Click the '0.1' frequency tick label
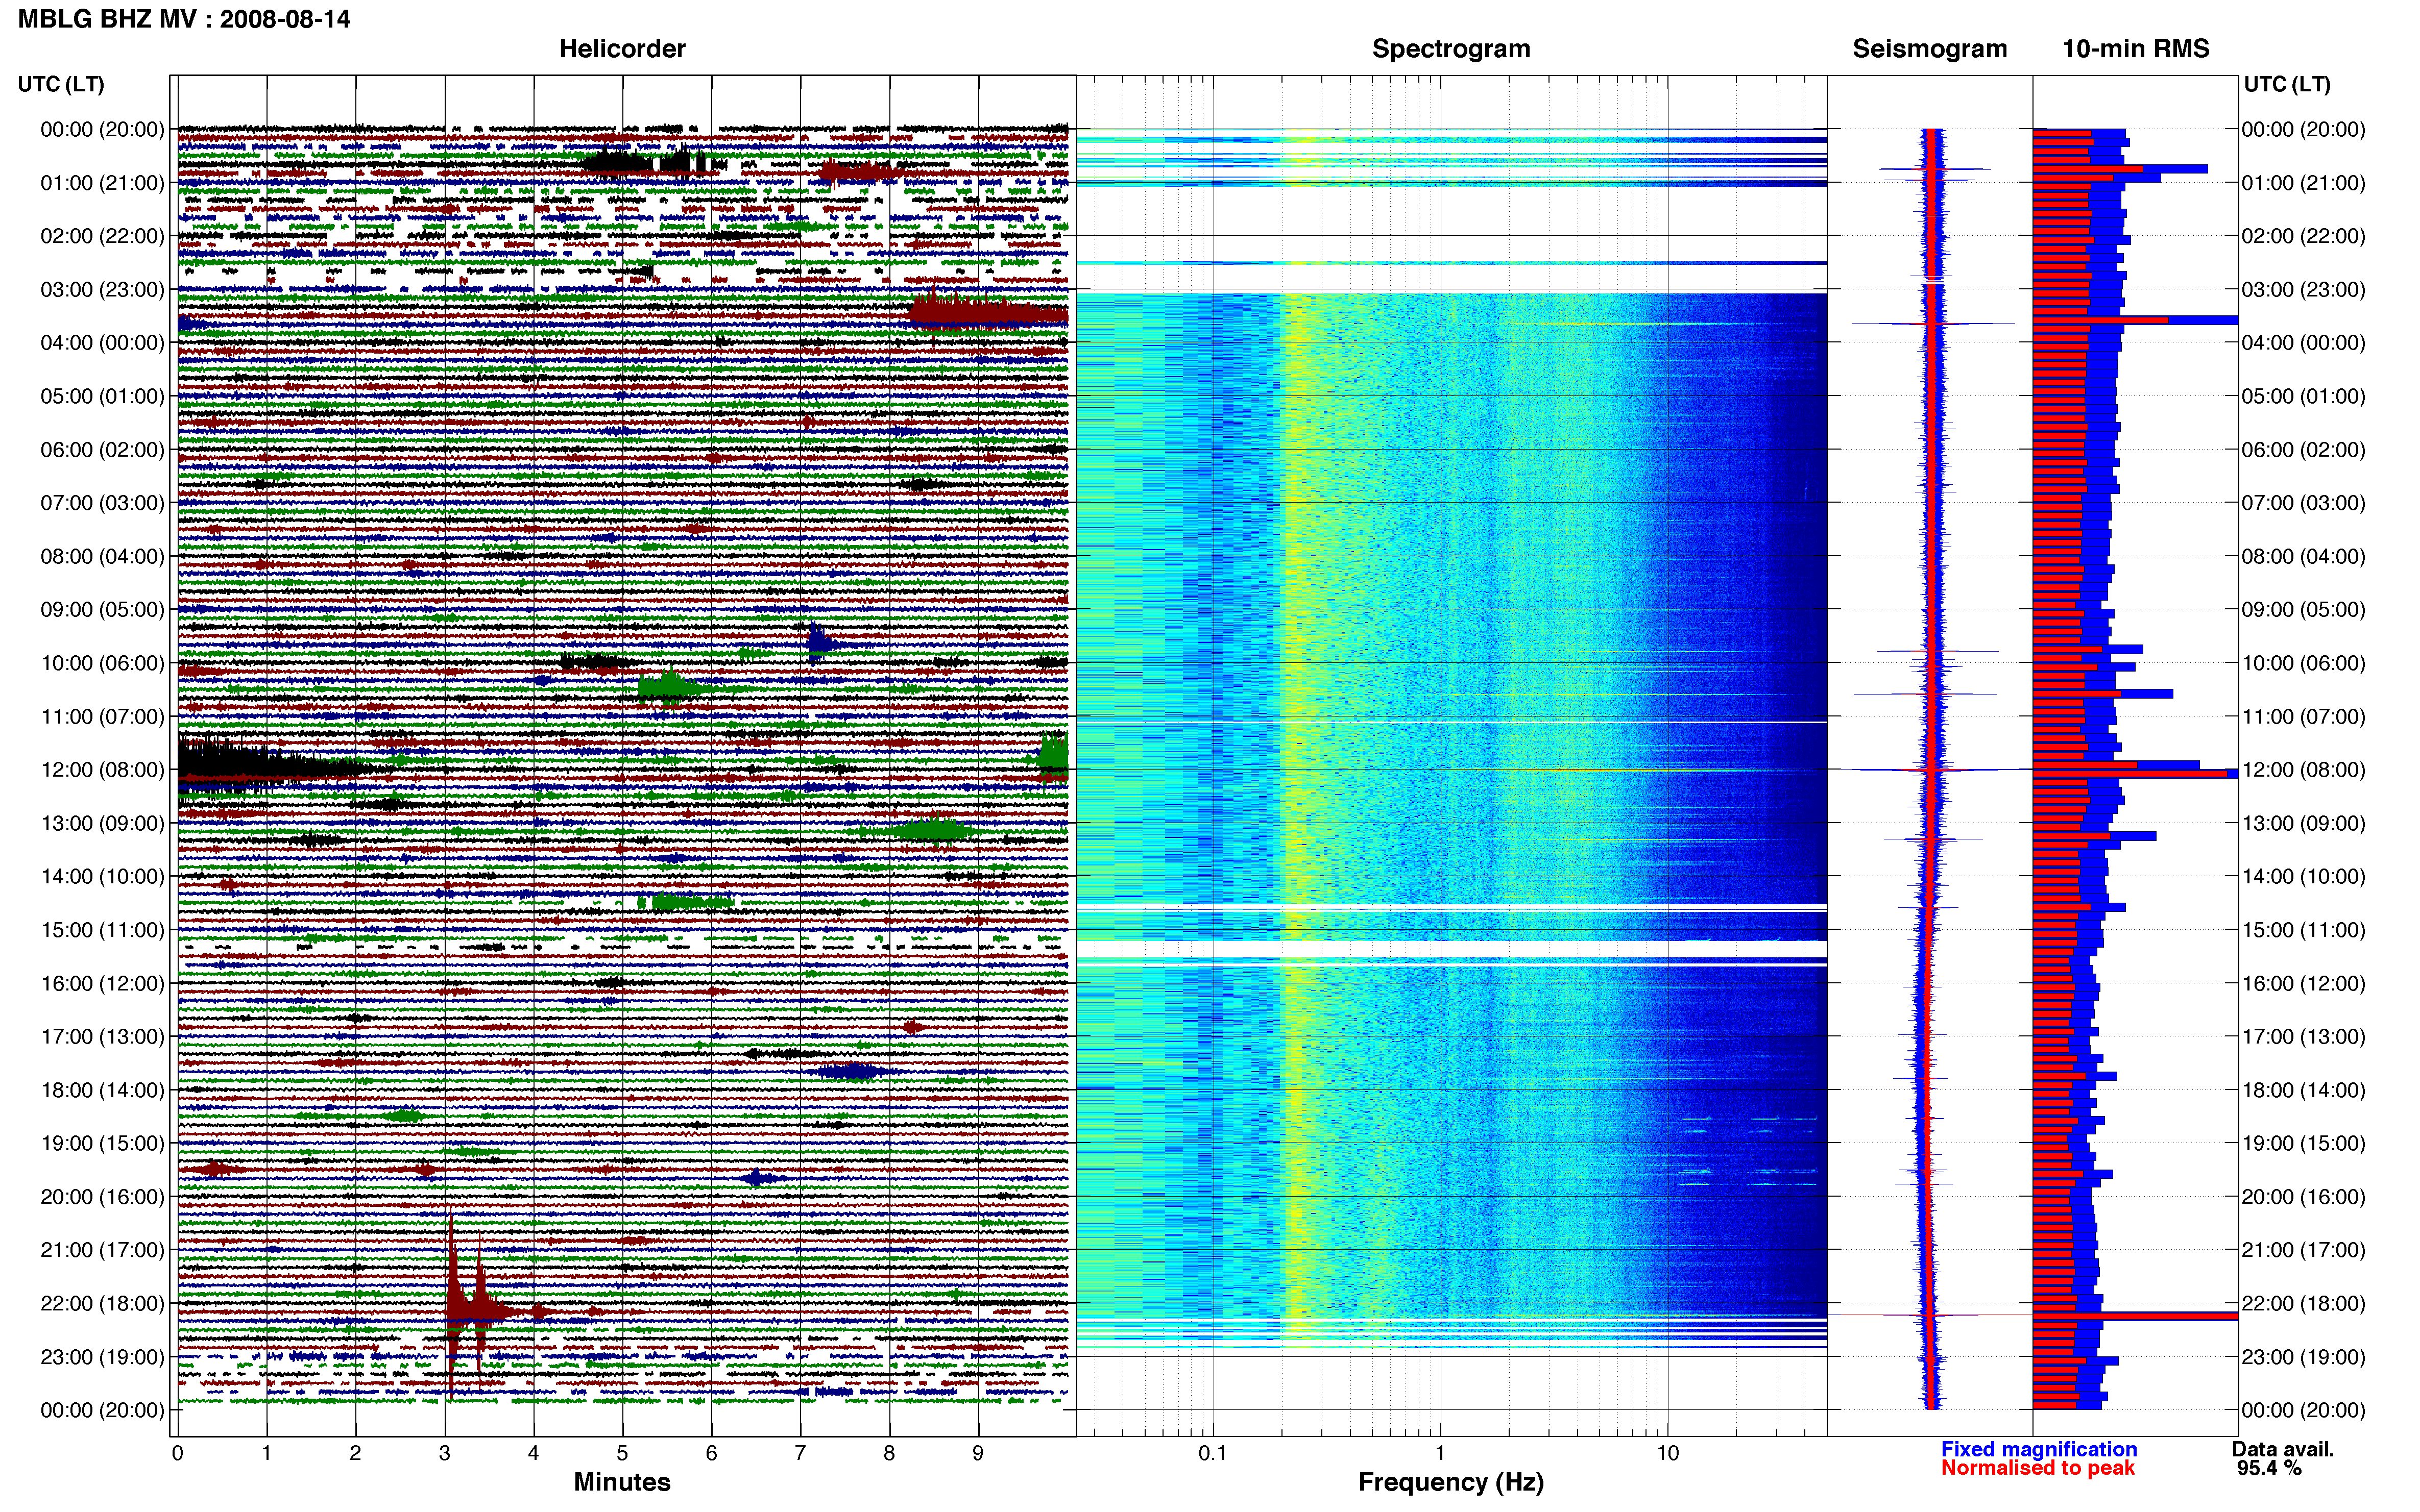 [1213, 1453]
